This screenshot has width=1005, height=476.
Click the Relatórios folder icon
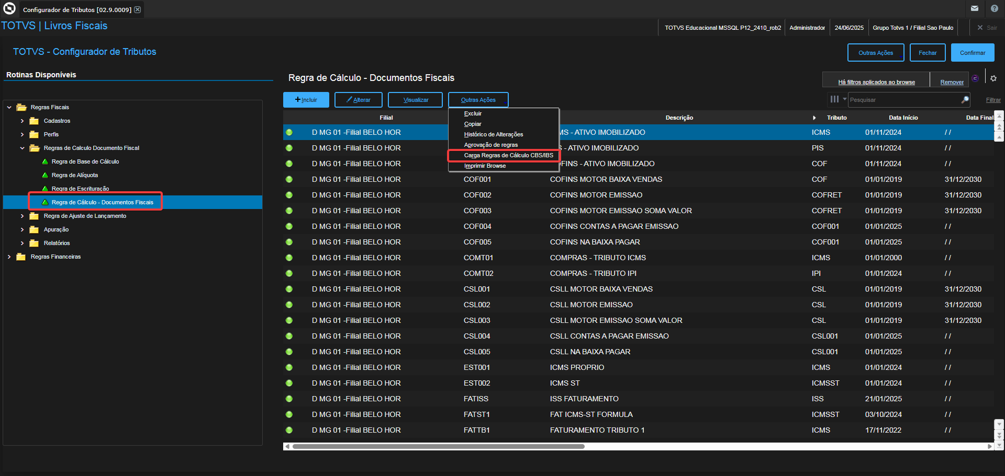(x=35, y=243)
